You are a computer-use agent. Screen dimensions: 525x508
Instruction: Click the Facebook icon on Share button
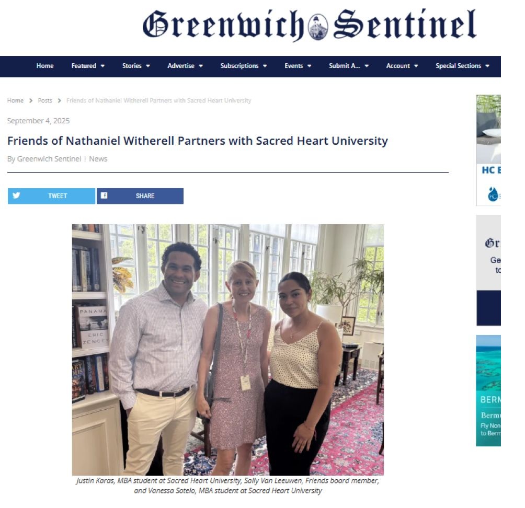104,195
